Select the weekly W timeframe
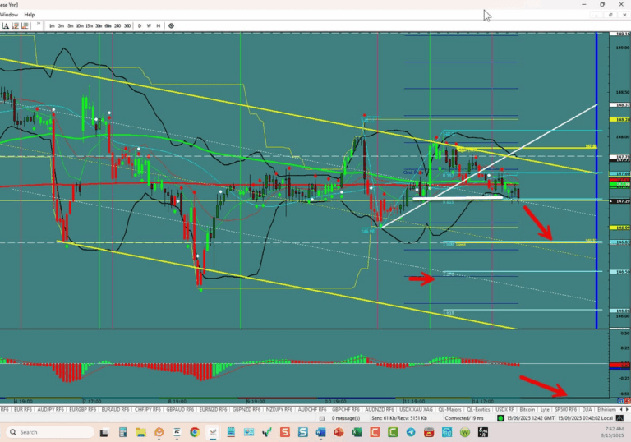Screen dimensions: 631x442 click(x=149, y=25)
